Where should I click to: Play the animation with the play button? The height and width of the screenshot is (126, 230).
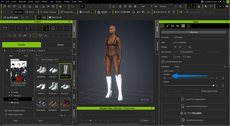tap(91, 120)
